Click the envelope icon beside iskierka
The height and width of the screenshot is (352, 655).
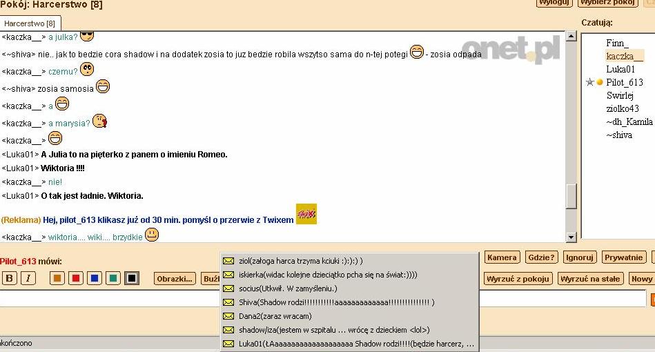pos(229,275)
